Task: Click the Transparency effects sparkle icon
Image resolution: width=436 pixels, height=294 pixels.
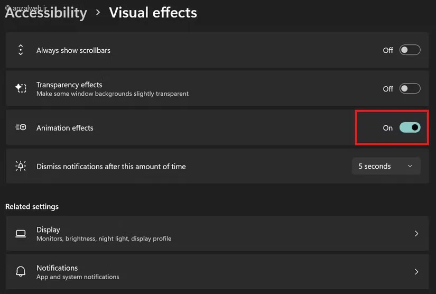Action: coord(21,88)
